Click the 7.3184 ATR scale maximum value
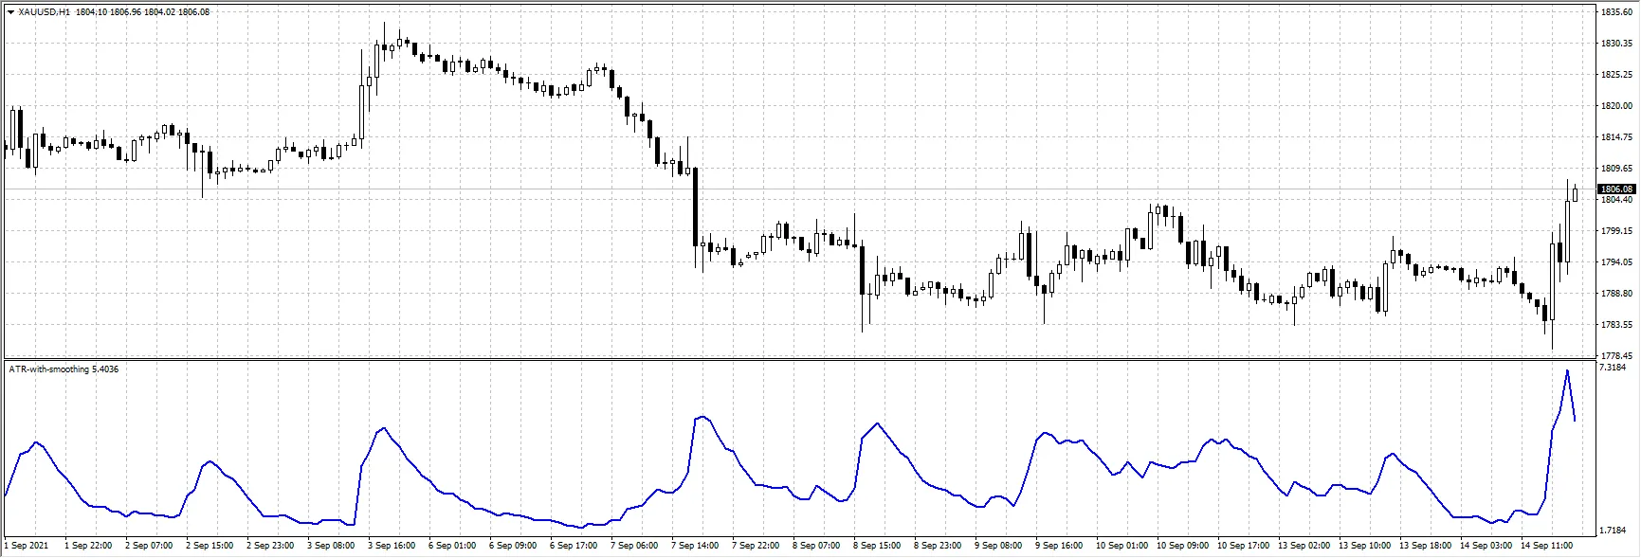 [x=1612, y=368]
